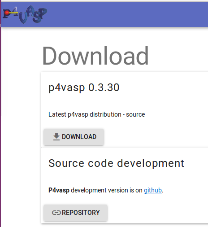Click the blue 'vasp' lettering in the logo
208x227 pixels.
coord(33,14)
